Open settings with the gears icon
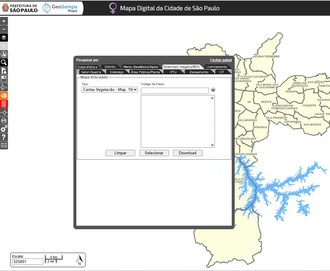The height and width of the screenshot is (271, 330). pyautogui.click(x=4, y=129)
